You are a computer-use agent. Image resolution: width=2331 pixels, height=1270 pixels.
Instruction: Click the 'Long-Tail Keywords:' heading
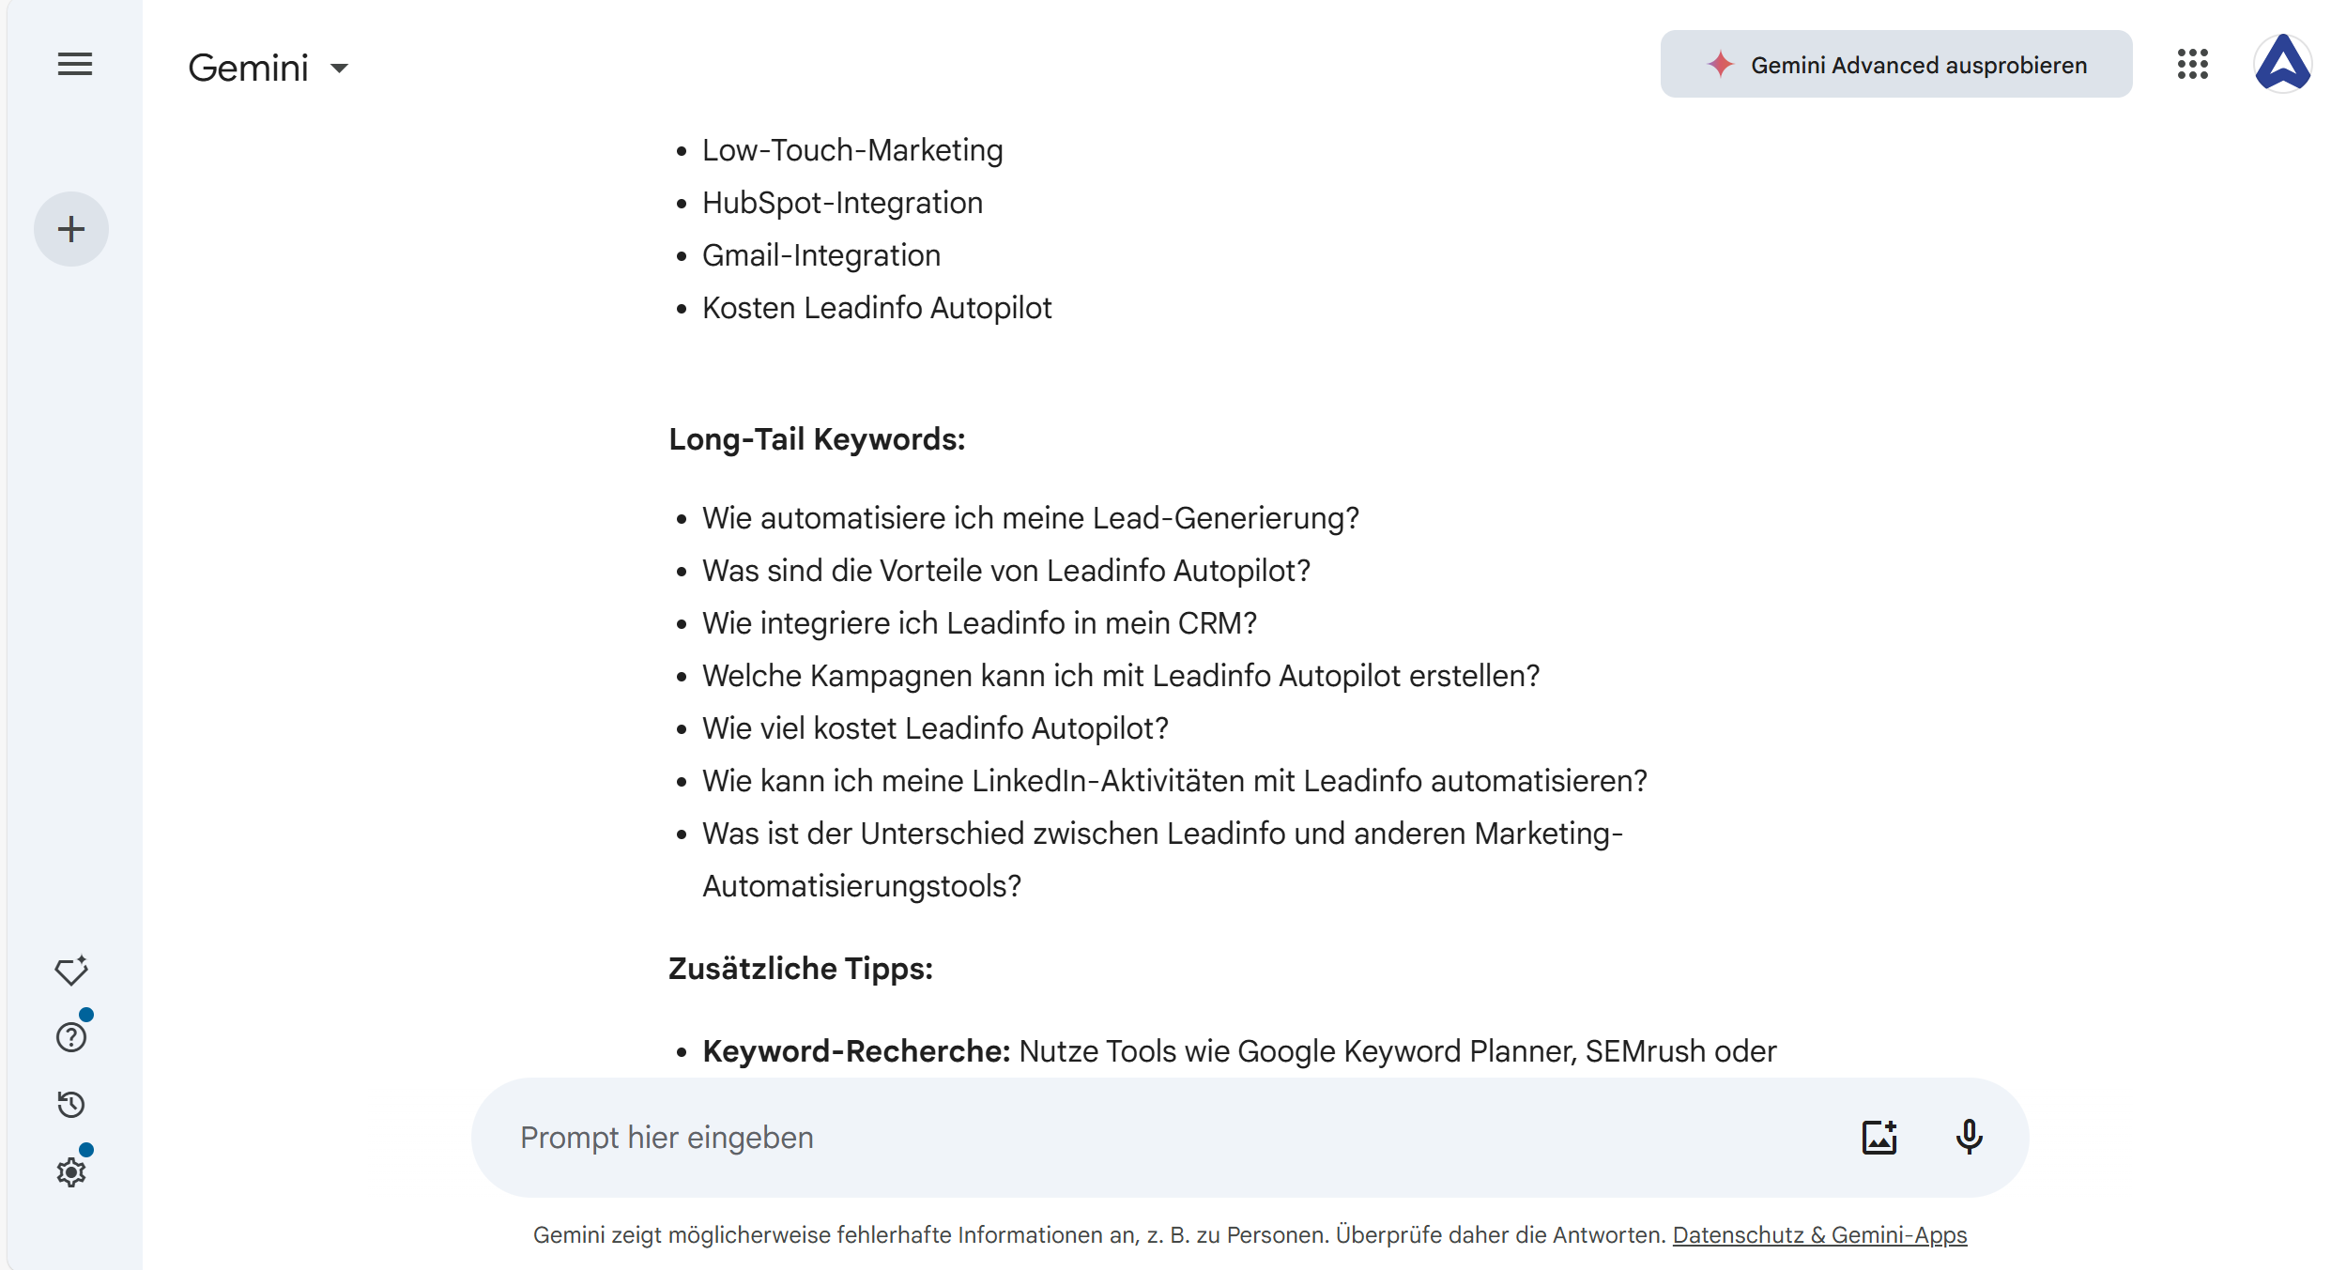click(x=817, y=439)
